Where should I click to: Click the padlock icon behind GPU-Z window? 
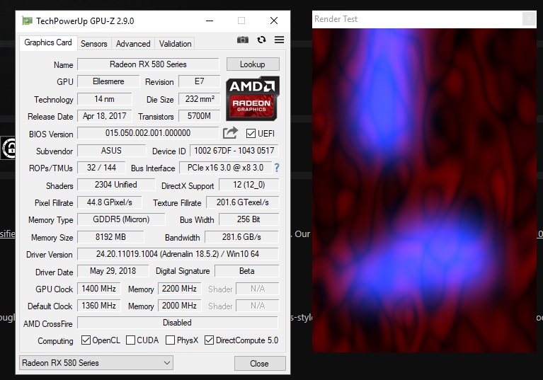click(x=9, y=148)
